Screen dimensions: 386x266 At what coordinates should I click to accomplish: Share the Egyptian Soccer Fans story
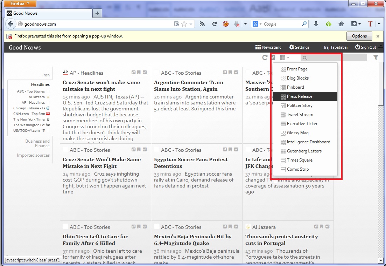[225, 150]
